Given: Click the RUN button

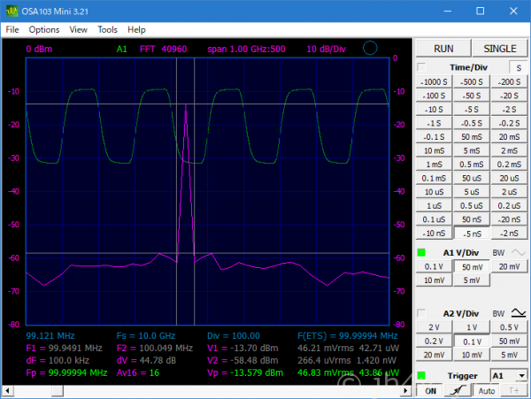Looking at the screenshot, I should 443,49.
